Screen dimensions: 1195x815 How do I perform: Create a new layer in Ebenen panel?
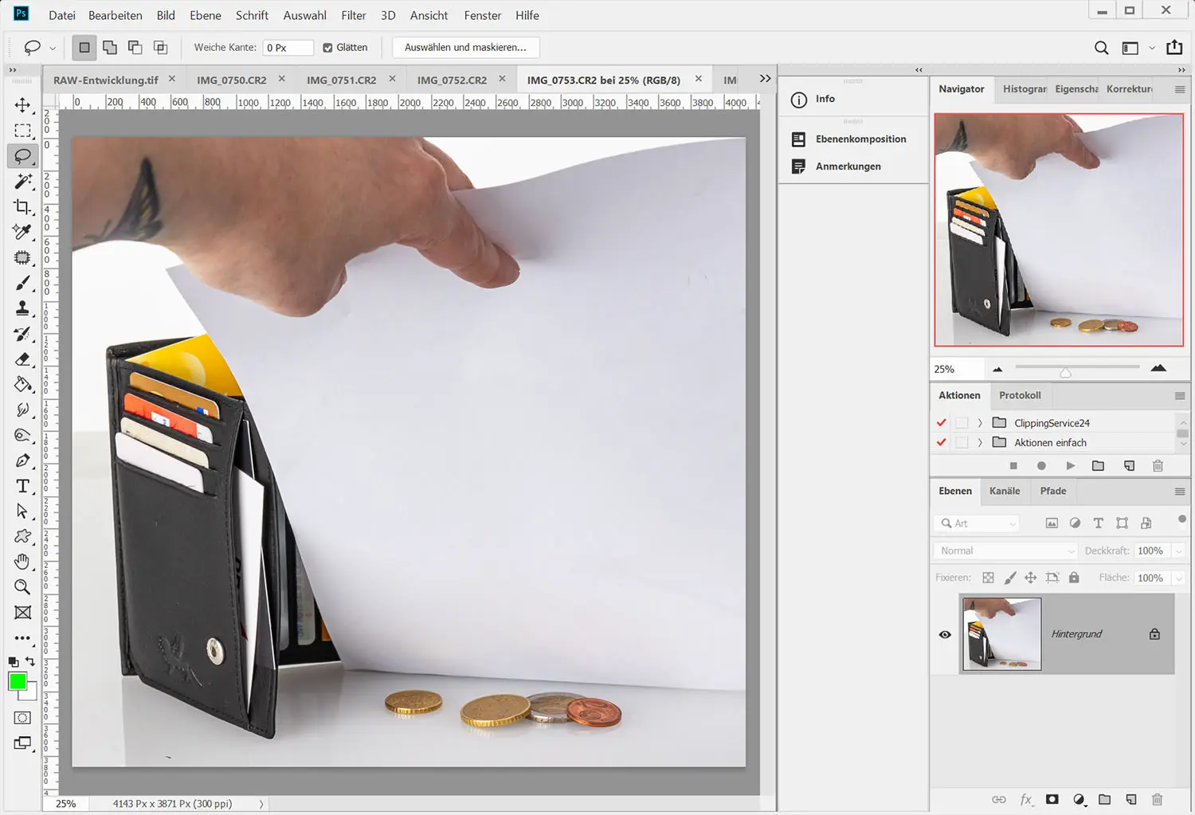tap(1130, 799)
